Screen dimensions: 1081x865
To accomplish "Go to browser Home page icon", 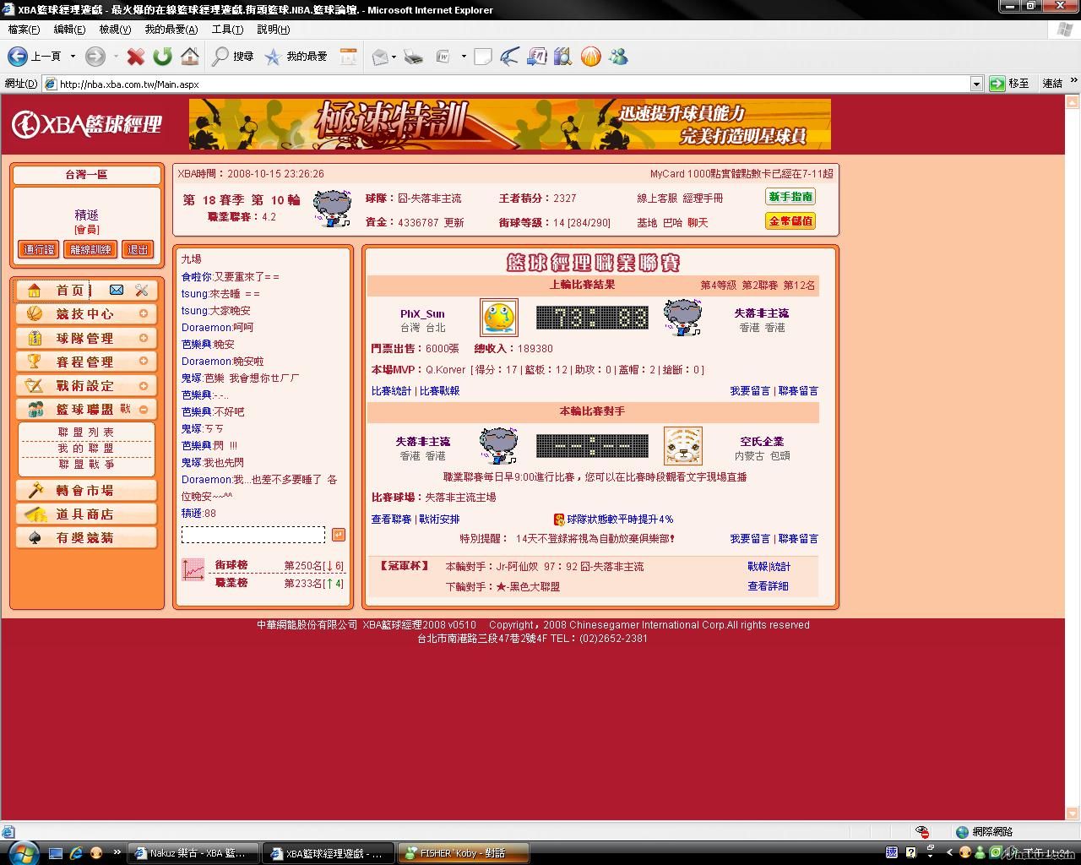I will click(190, 57).
